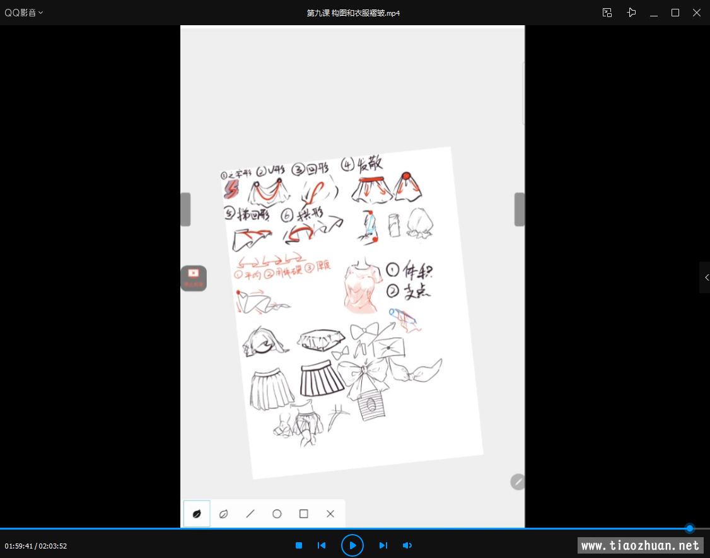Skip to the previous video
This screenshot has height=558, width=710.
tap(322, 545)
